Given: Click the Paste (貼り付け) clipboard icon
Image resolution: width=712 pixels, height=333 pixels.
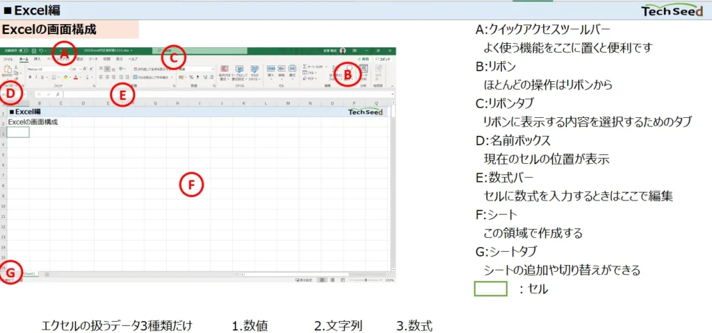Looking at the screenshot, I should [x=8, y=69].
